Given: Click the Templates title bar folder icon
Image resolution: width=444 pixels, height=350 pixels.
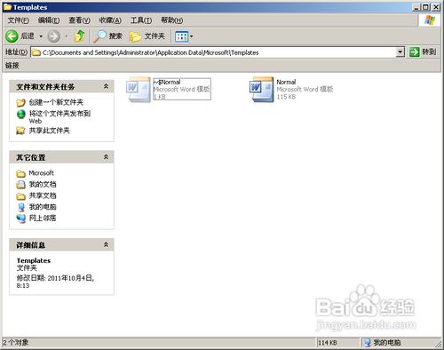Looking at the screenshot, I should pyautogui.click(x=7, y=7).
